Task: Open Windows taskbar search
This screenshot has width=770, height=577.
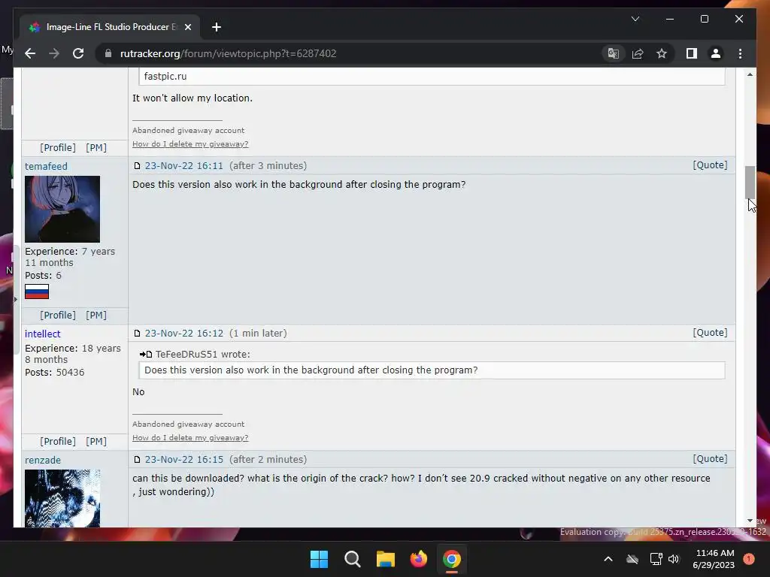Action: tap(353, 559)
